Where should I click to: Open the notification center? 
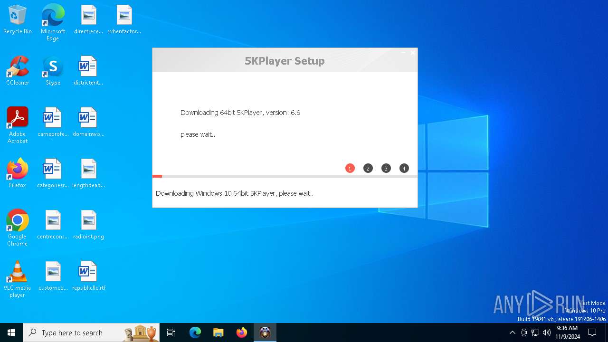592,332
